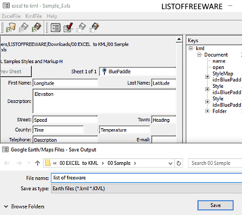Viewport: 242px width, 215px height.
Task: Click the second toolbar icon beside open
Action: (x=24, y=27)
